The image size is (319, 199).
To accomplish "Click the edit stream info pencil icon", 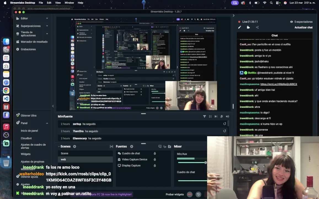I will coord(239,27).
